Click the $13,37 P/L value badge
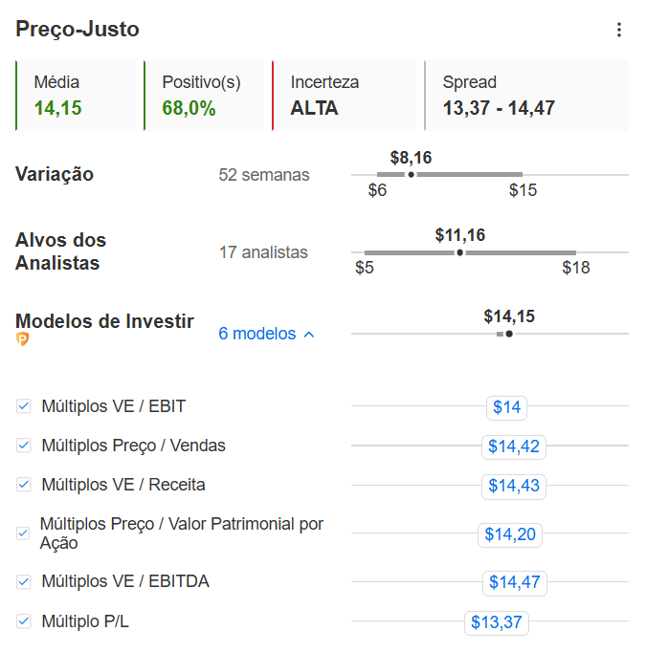 point(497,622)
